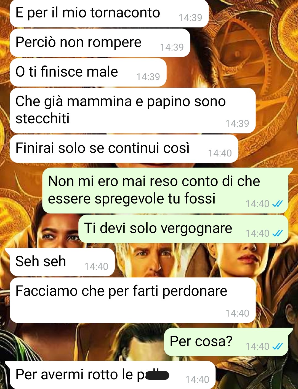Tap the 14:40 timestamp on 'Finirai solo se continui così'
The height and width of the screenshot is (389, 298).
click(x=220, y=153)
